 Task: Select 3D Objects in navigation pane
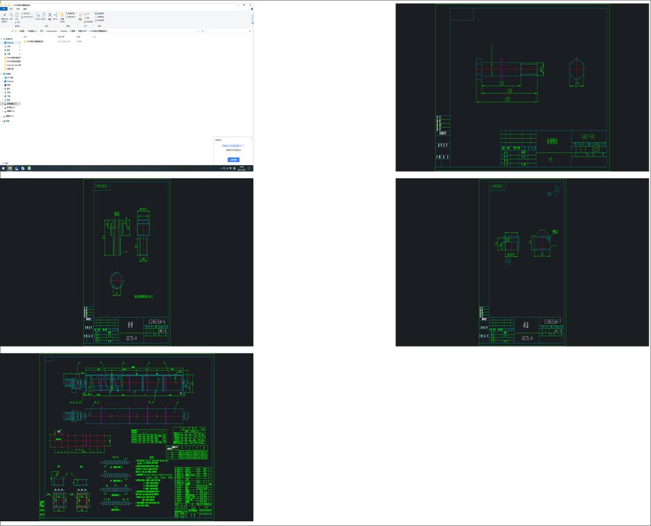click(x=10, y=77)
